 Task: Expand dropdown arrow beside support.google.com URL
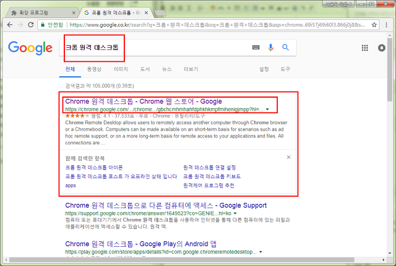pos(235,213)
